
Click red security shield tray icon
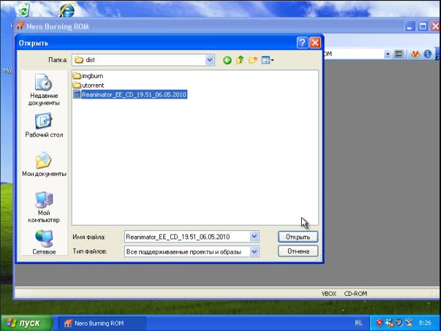(x=380, y=323)
